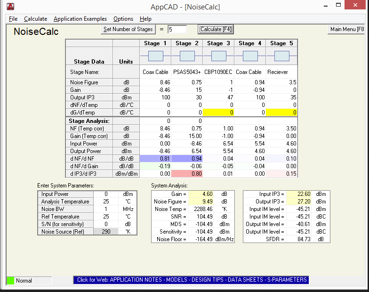Edit the Analysis Temperature value
Screen dimensions: 369x292
click(105, 202)
